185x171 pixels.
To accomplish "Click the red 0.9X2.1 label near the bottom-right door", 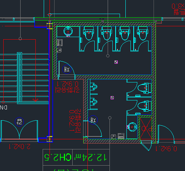I will 166,149.
